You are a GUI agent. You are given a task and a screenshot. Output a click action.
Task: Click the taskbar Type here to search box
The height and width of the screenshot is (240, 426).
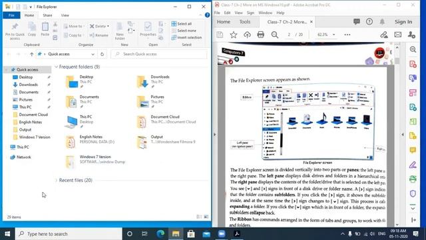pos(69,234)
